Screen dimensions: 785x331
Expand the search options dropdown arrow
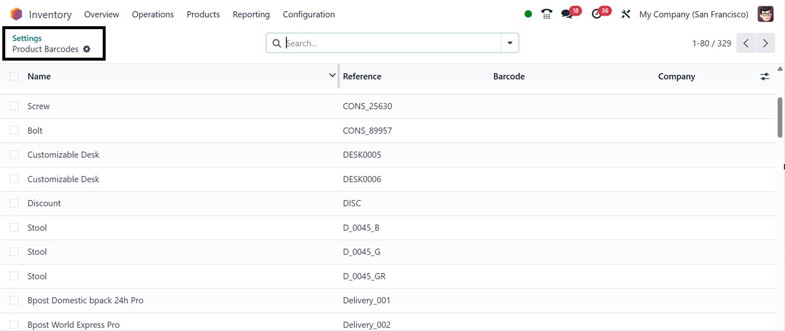(x=510, y=43)
